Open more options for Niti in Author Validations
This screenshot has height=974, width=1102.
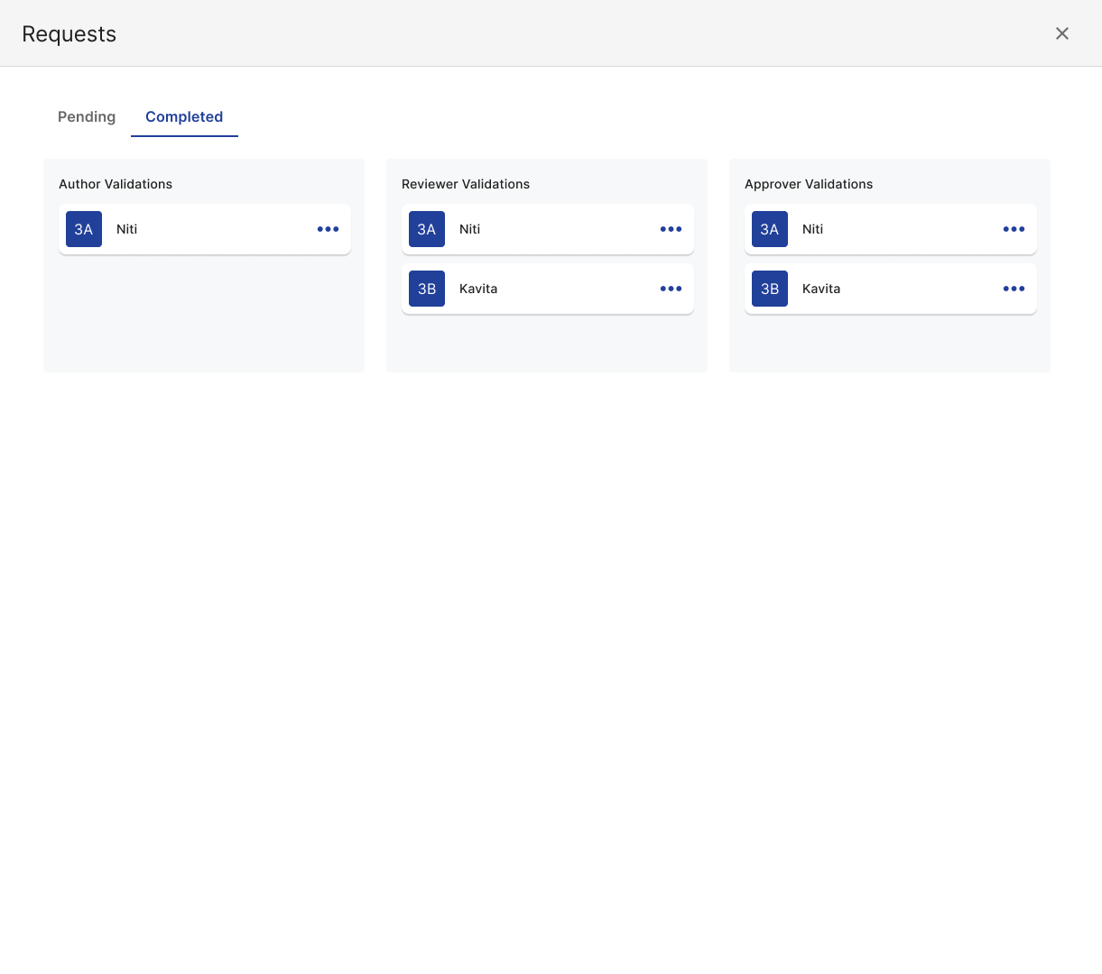click(x=328, y=229)
